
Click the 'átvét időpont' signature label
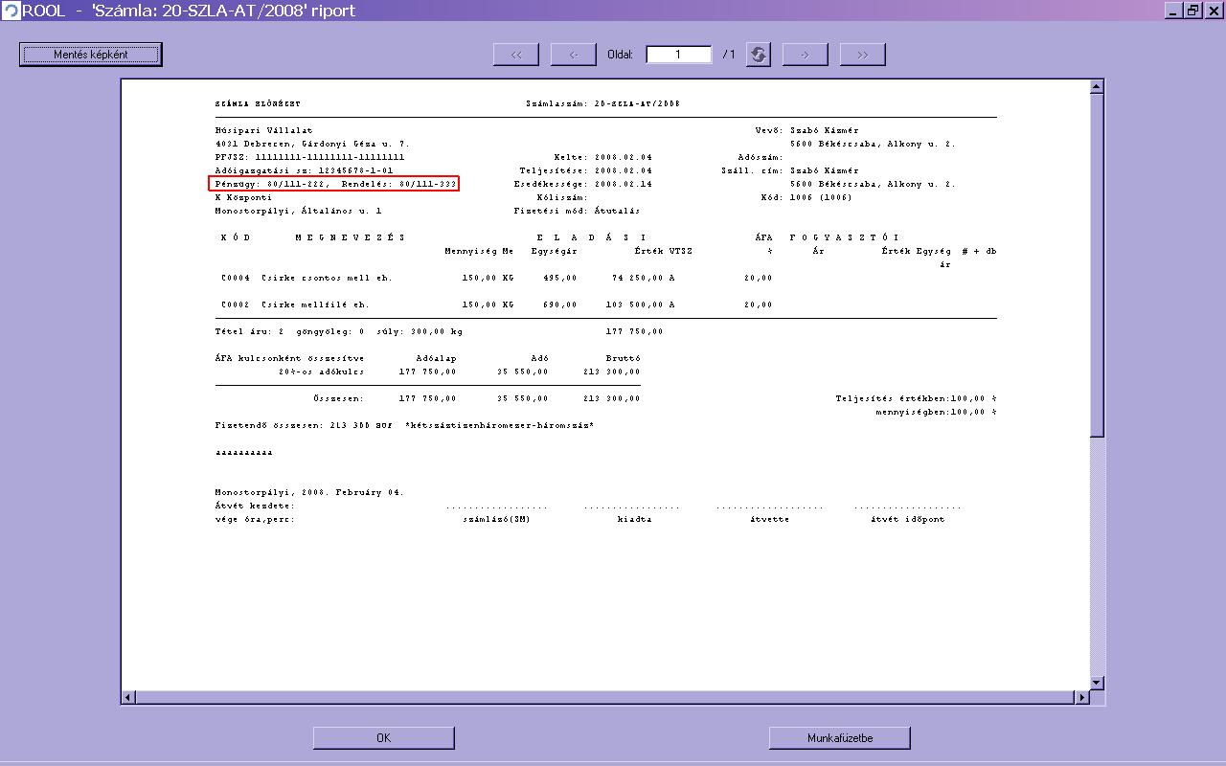click(x=907, y=519)
